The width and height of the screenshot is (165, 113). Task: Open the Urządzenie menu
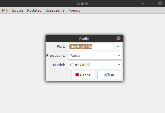(55, 10)
